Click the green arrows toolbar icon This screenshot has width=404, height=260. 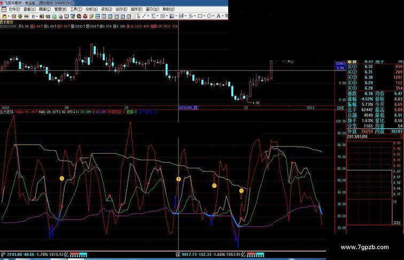tap(20, 16)
